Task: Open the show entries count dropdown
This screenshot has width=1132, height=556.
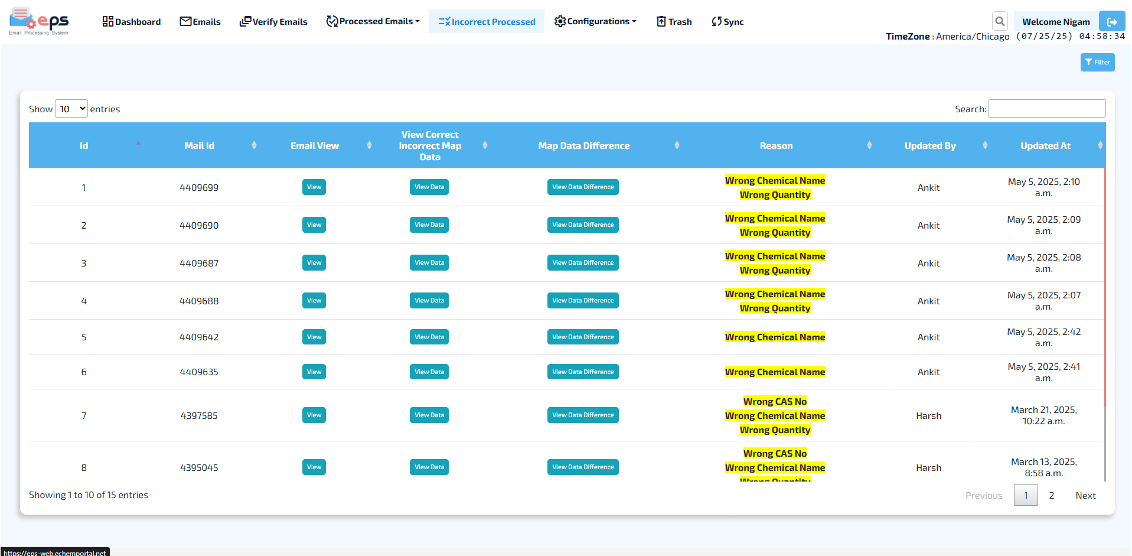Action: (x=71, y=109)
